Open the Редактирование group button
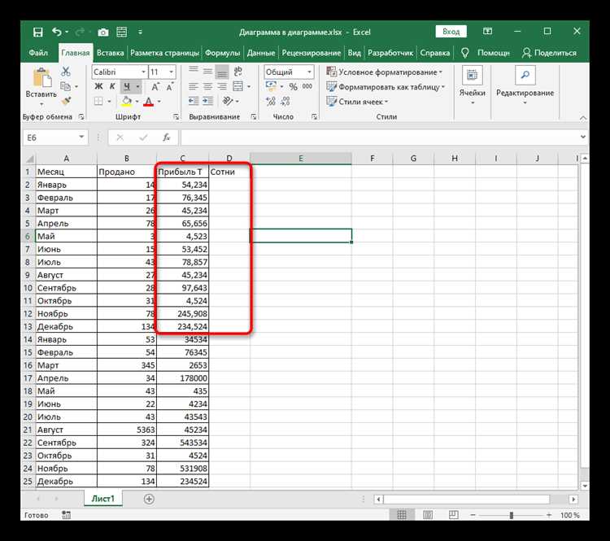Screen dimensions: 610x541 525,86
